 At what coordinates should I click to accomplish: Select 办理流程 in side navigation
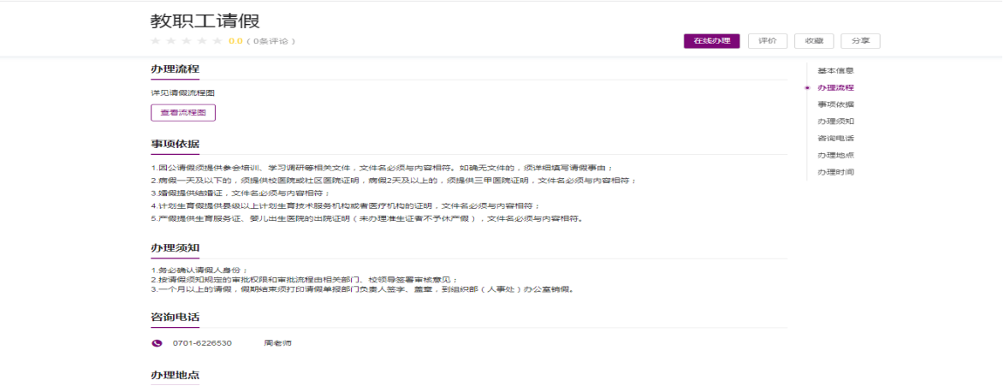835,87
